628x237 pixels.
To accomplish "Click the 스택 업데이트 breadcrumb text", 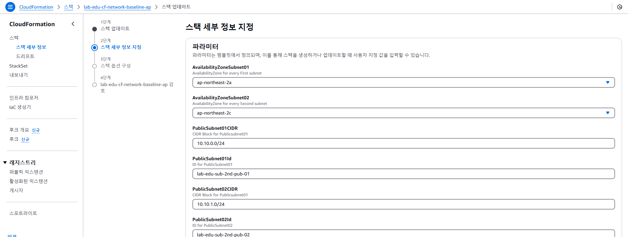I will pyautogui.click(x=176, y=7).
